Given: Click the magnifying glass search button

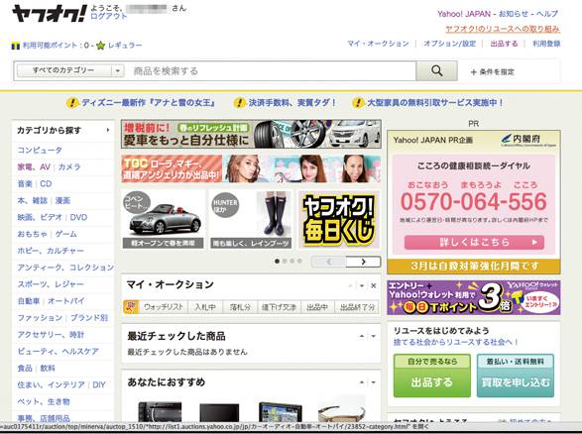Looking at the screenshot, I should click(x=437, y=70).
